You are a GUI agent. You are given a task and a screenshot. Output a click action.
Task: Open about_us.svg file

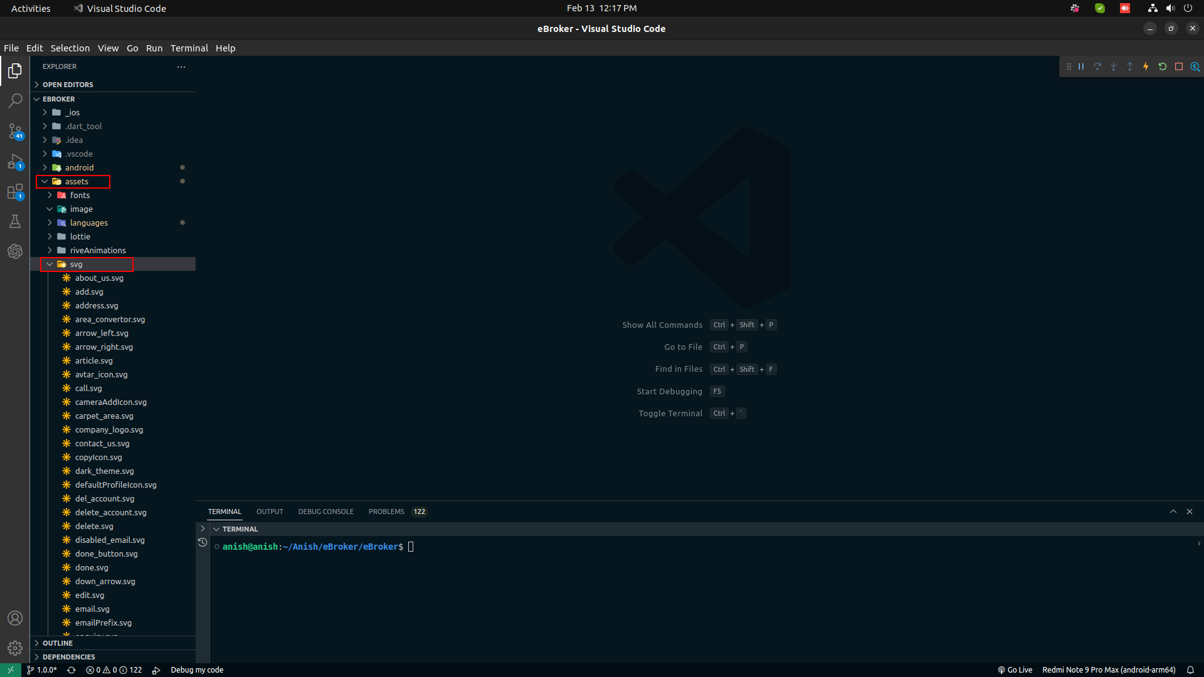point(113,278)
